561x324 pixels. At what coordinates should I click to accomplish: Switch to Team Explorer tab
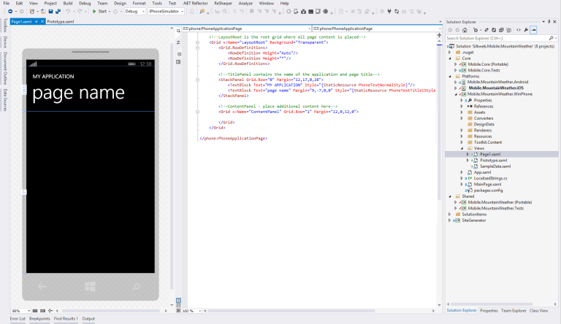[514, 310]
